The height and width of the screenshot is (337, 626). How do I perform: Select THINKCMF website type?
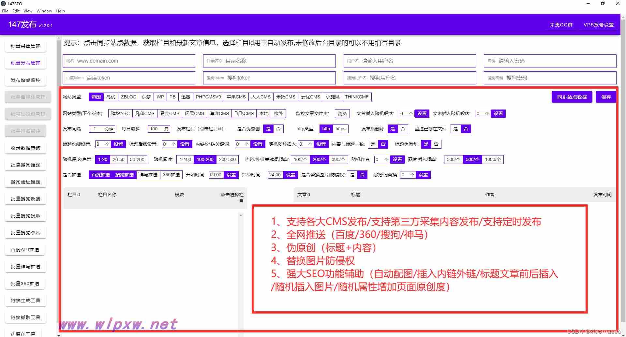357,97
